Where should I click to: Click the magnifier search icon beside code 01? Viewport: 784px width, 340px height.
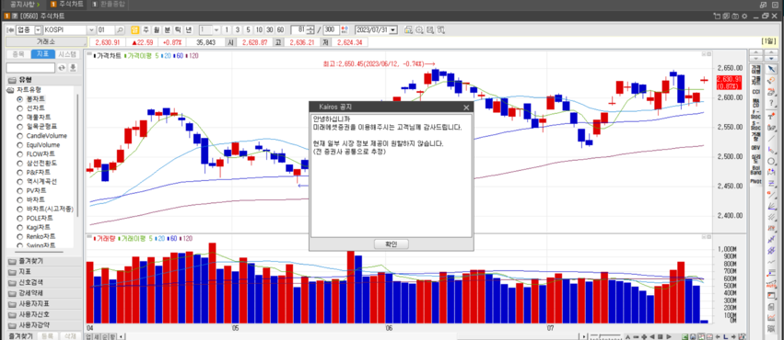pos(120,30)
